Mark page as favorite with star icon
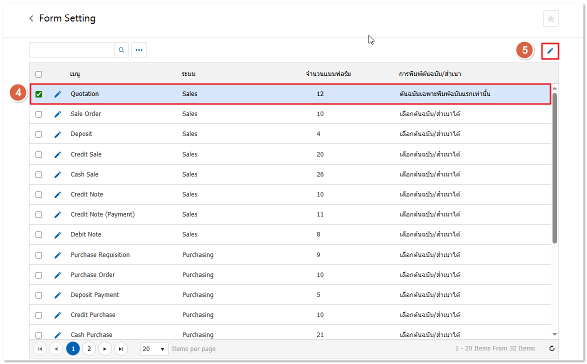This screenshot has height=364, width=587. point(550,18)
